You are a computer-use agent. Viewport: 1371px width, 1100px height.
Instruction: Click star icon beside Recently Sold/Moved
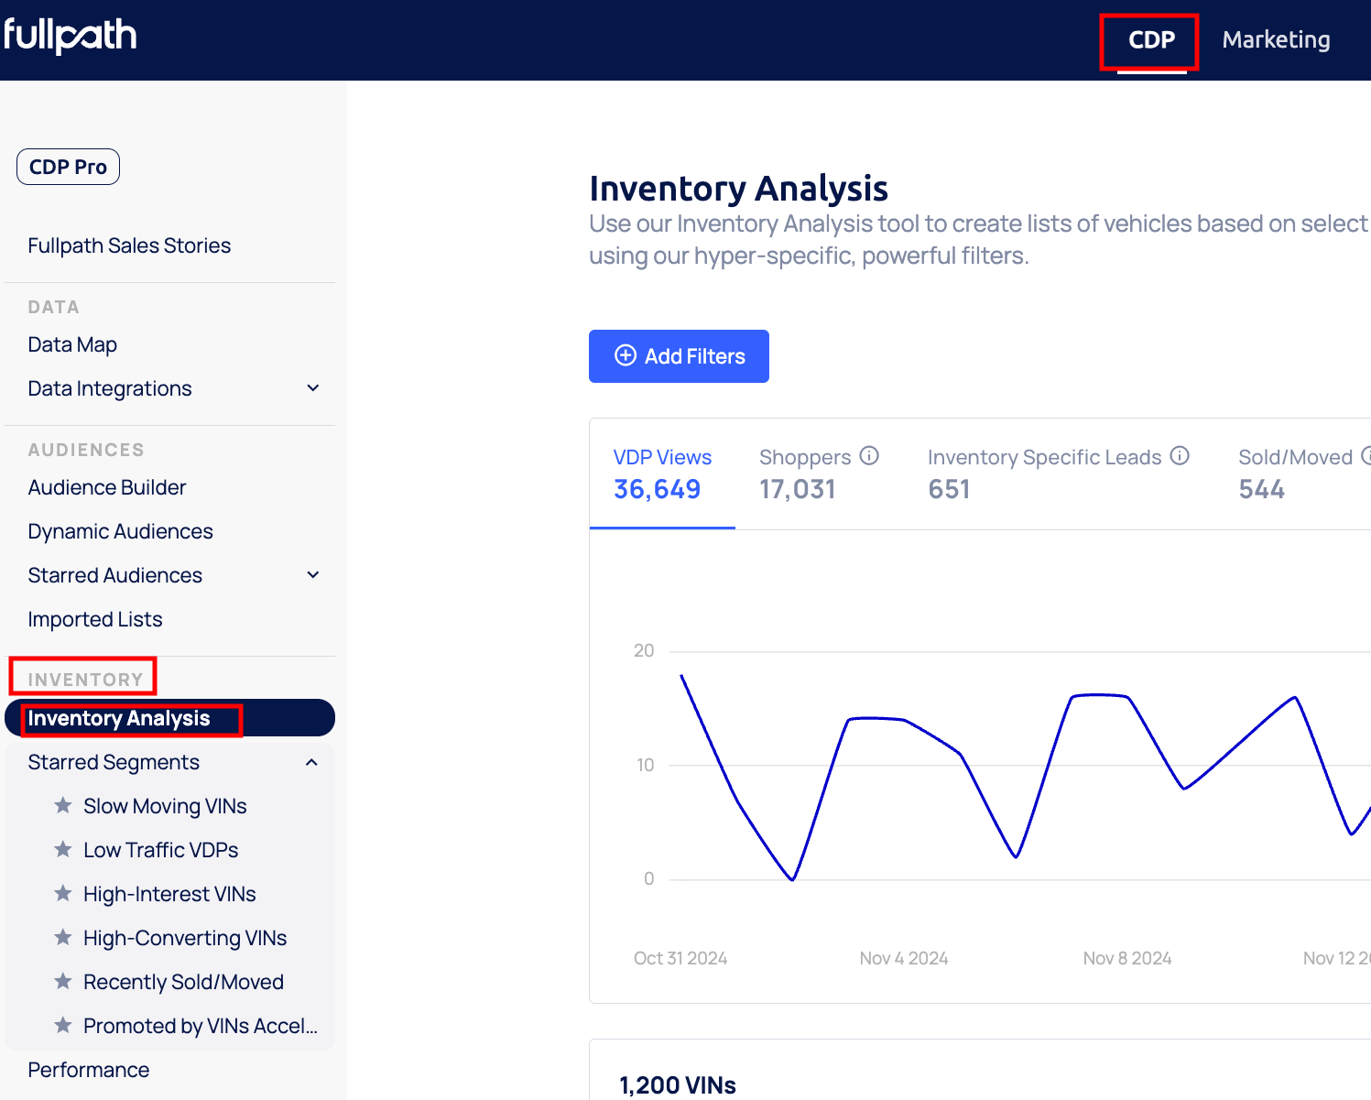click(x=63, y=982)
